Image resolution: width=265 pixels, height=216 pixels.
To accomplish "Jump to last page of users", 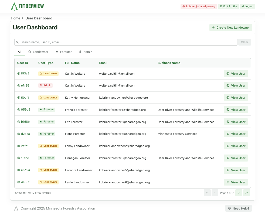I will (247, 193).
